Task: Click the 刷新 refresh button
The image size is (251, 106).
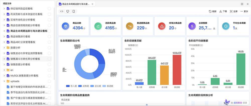Action: pos(212,11)
